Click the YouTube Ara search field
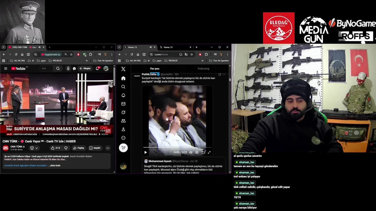This screenshot has height=211, width=376. click(47, 69)
